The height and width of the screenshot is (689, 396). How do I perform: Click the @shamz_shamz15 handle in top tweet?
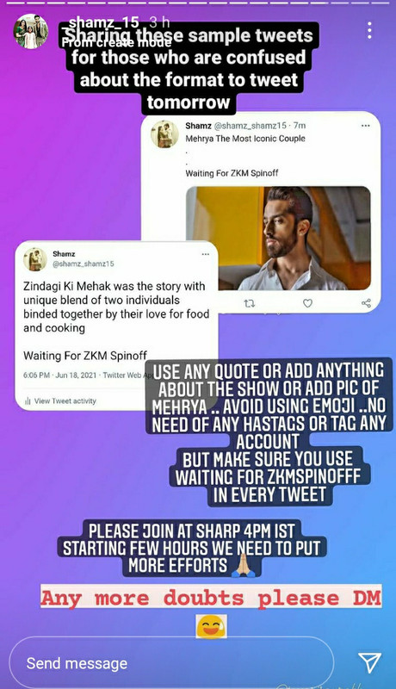coord(251,126)
